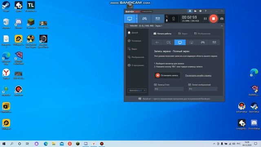Open File Explorer from the taskbar

pos(53,144)
